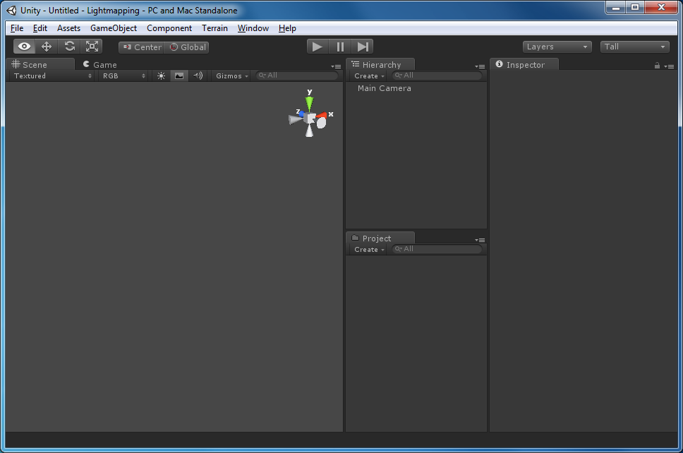
Task: Open the Project panel options menu icon
Action: pyautogui.click(x=480, y=240)
